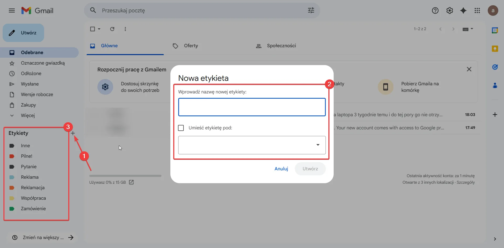Open the main hamburger menu
504x248 pixels.
12,10
